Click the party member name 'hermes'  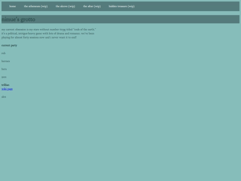pyautogui.click(x=6, y=61)
